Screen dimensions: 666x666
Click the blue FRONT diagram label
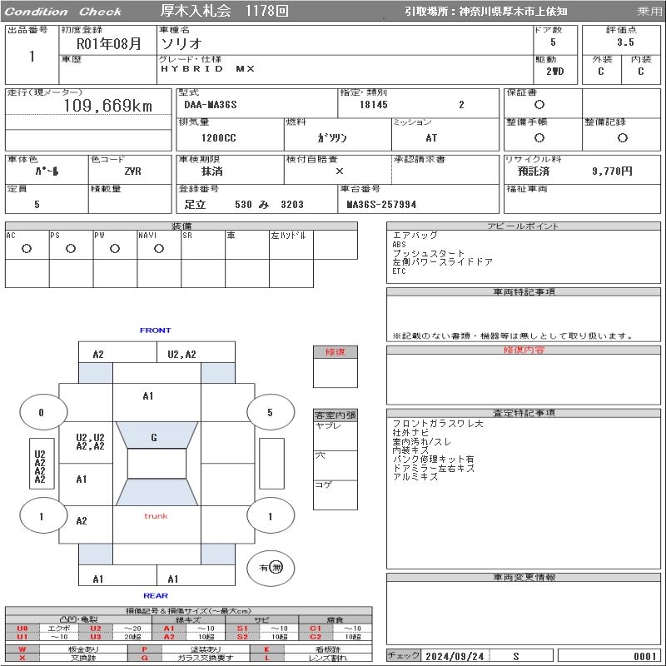point(156,331)
